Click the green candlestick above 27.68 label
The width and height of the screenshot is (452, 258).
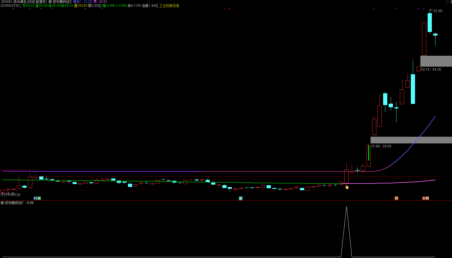click(x=369, y=156)
